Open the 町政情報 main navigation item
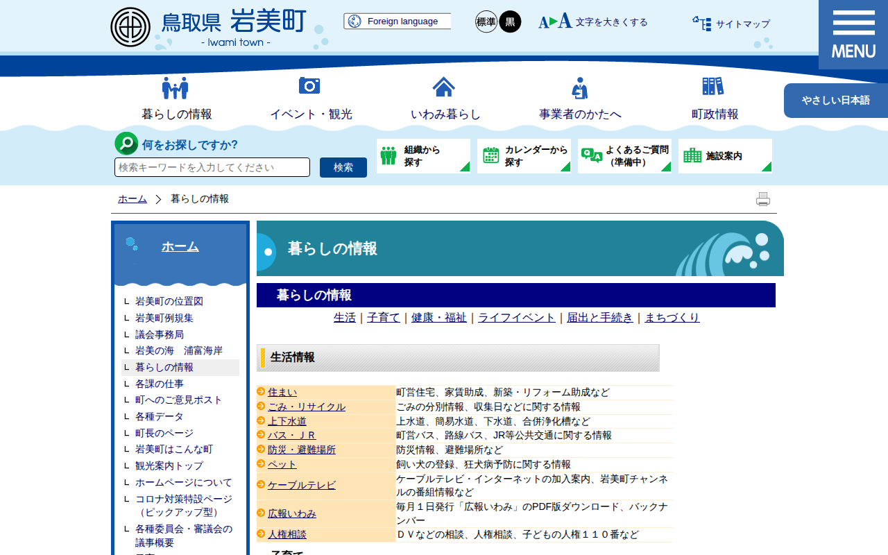 coord(715,114)
